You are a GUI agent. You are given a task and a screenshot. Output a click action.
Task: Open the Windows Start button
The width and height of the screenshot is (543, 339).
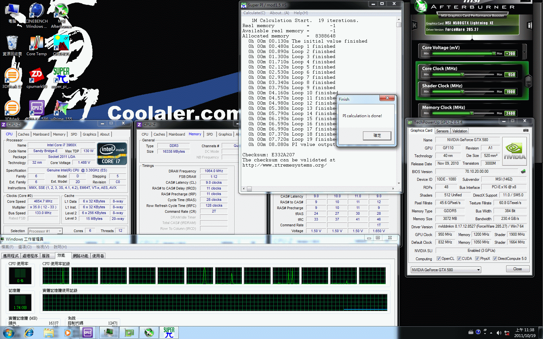8,333
